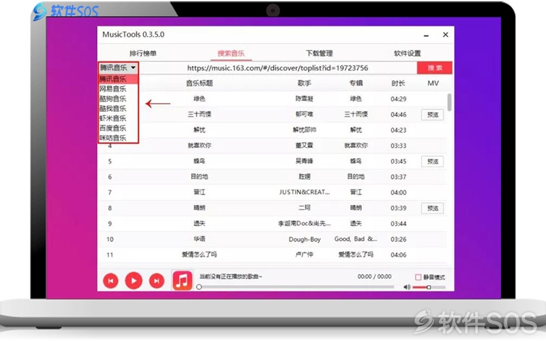Switch to the 搜索音乐 tab
This screenshot has width=546, height=341.
point(231,53)
